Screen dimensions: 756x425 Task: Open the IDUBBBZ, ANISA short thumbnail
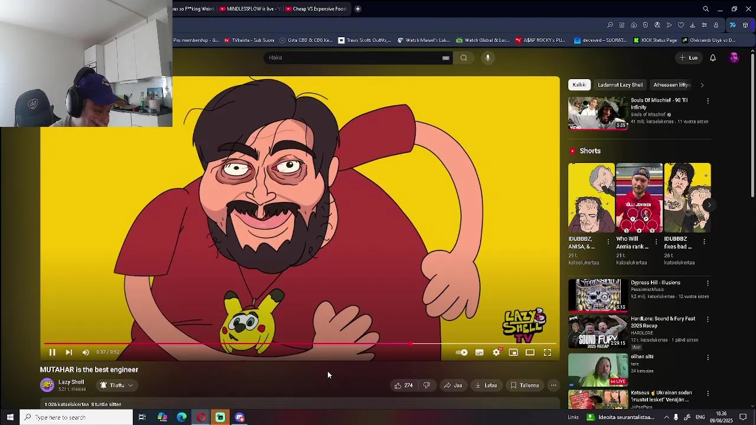click(591, 198)
